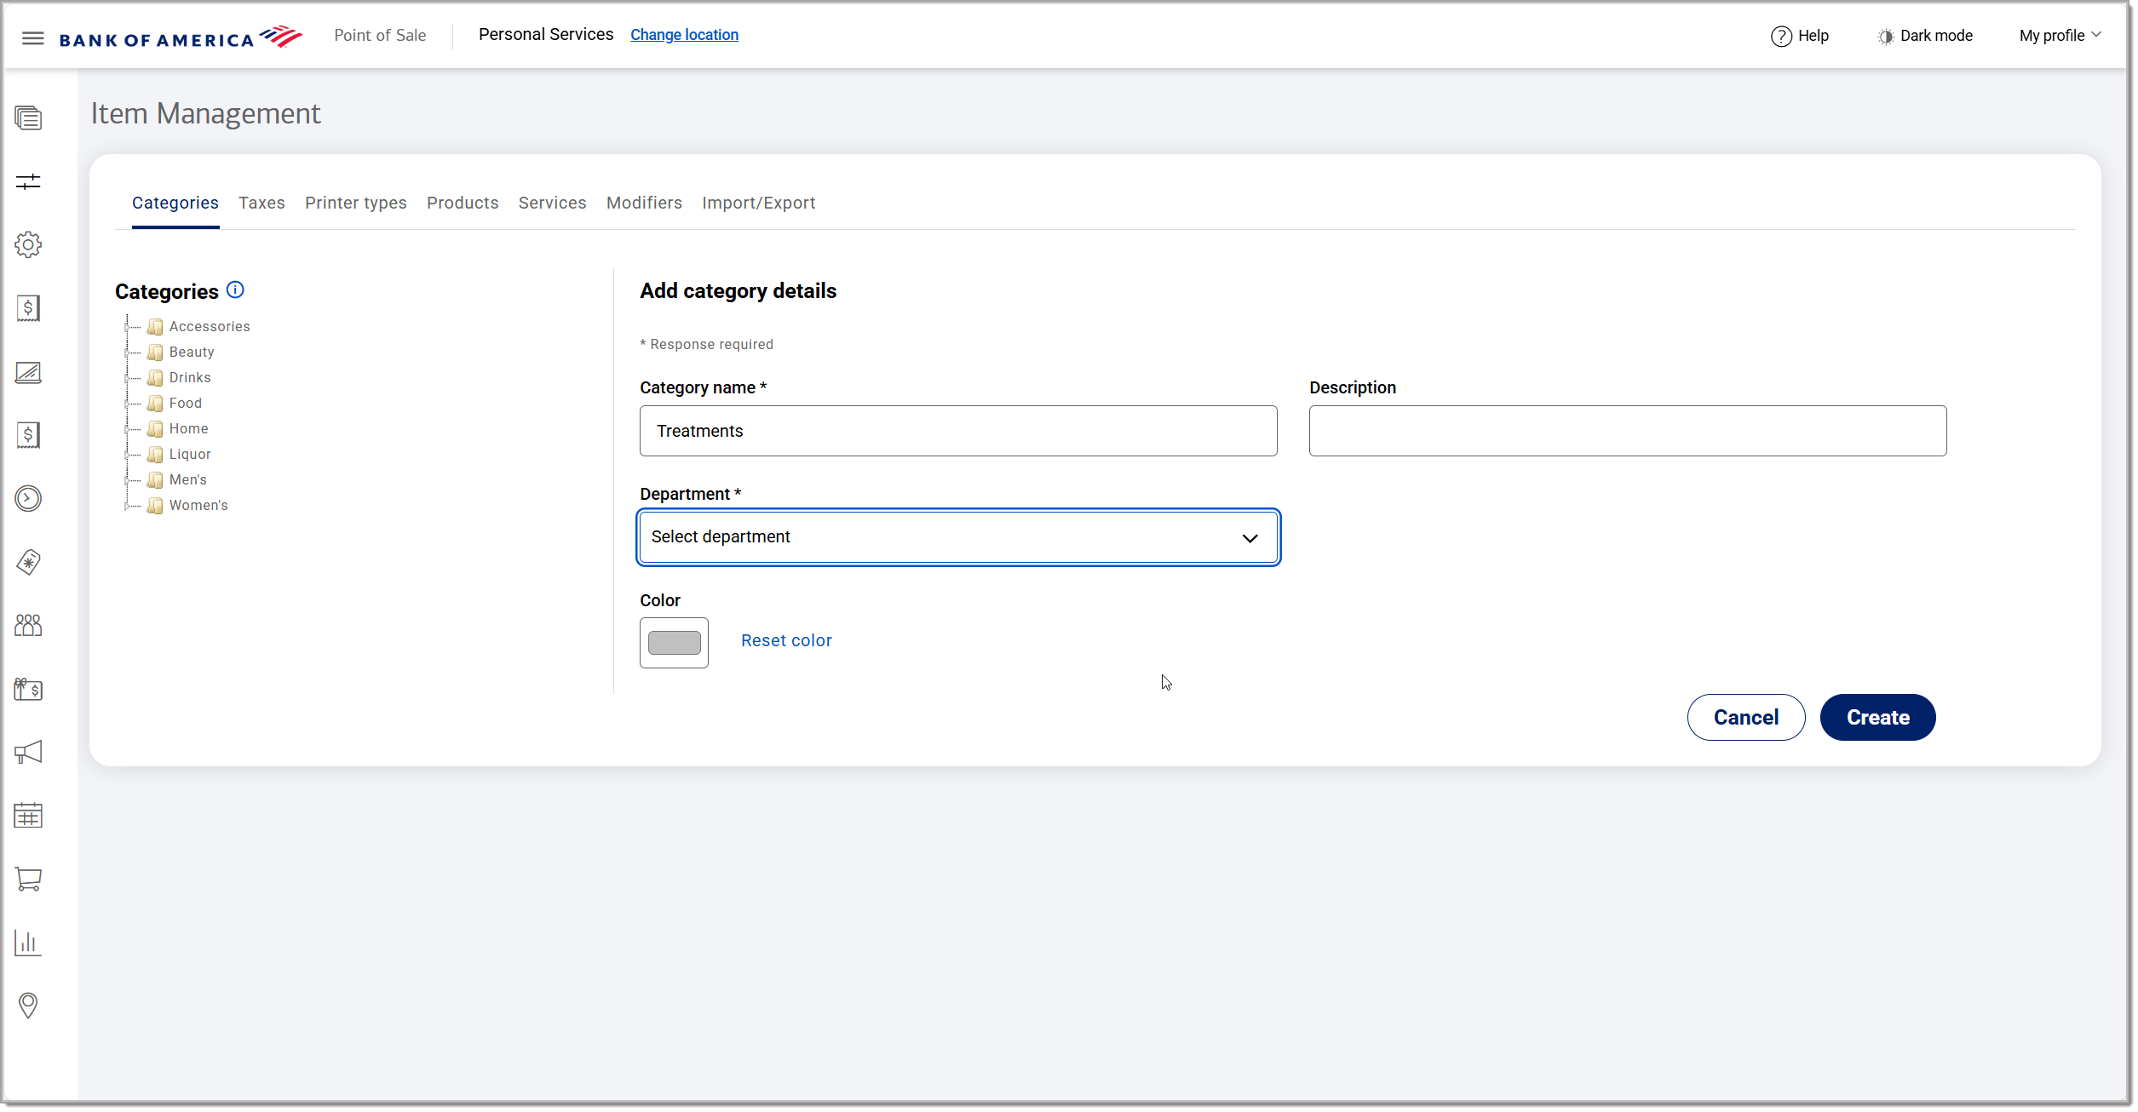Open the location pin sidebar icon
This screenshot has width=2138, height=1112.
28,1006
